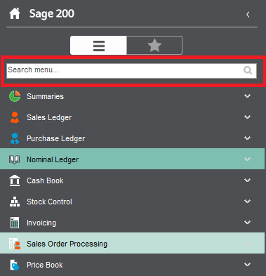Expand the Stock Control chevron

click(247, 202)
